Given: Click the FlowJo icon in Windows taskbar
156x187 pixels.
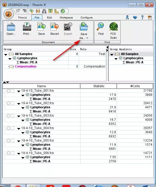Looking at the screenshot, I should pos(114,186).
